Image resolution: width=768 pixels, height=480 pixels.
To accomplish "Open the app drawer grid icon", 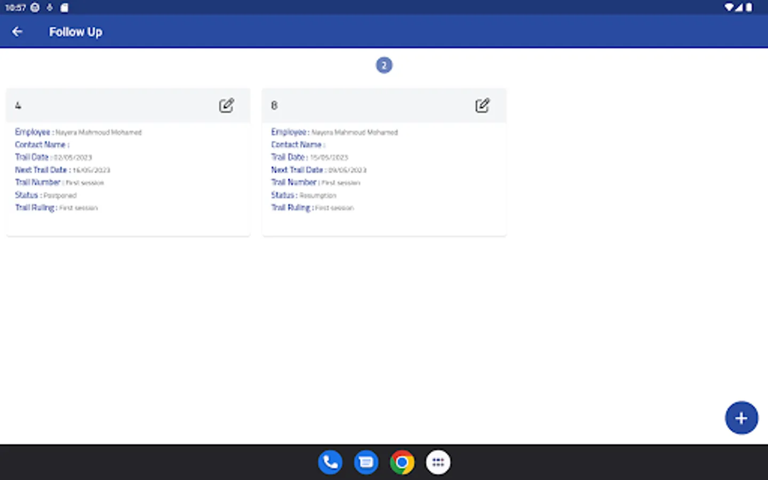I will [x=438, y=462].
